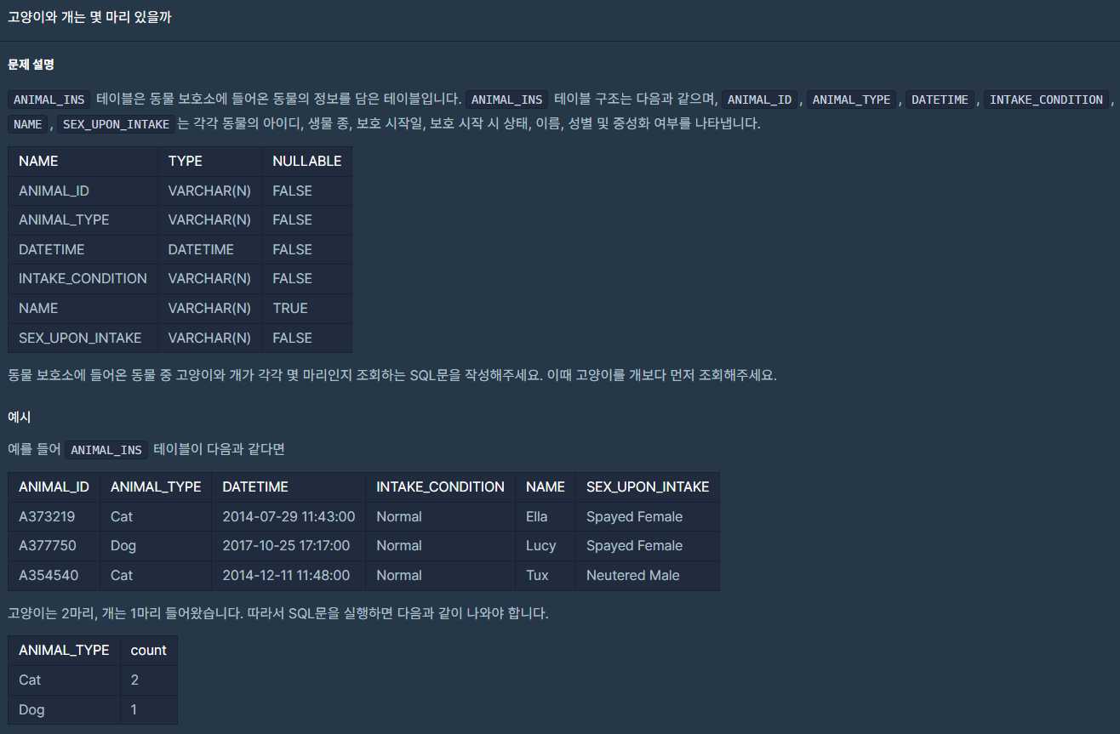Select the TYPE column header in schema table
The height and width of the screenshot is (734, 1120).
(x=185, y=161)
